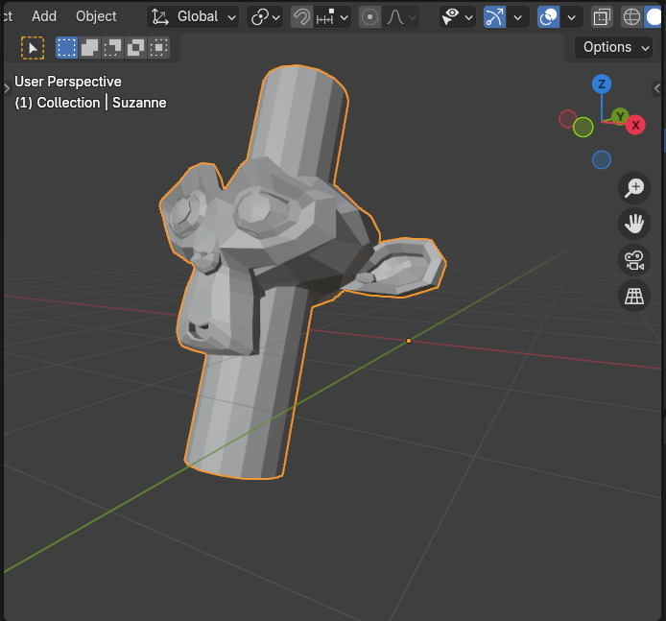The height and width of the screenshot is (621, 666).
Task: Set selection mode to subtract
Action: click(112, 47)
